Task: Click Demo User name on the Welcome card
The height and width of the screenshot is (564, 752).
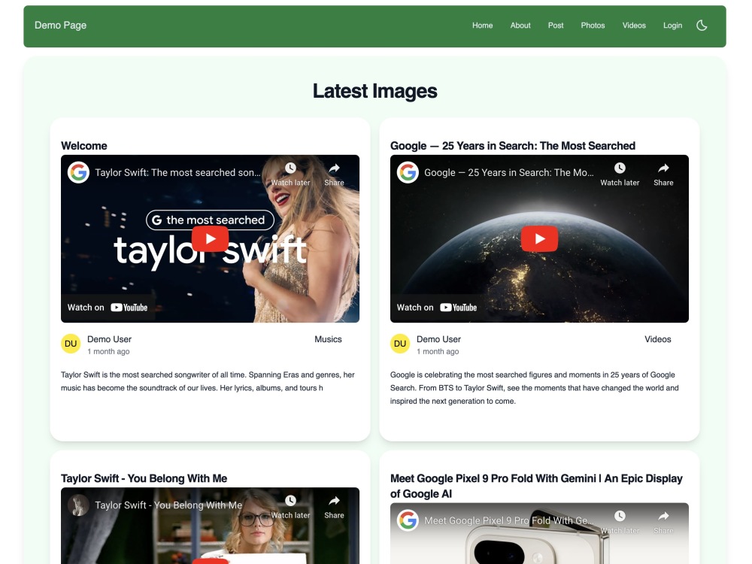Action: [109, 339]
